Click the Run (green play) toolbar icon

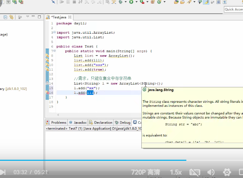(x=131, y=2)
